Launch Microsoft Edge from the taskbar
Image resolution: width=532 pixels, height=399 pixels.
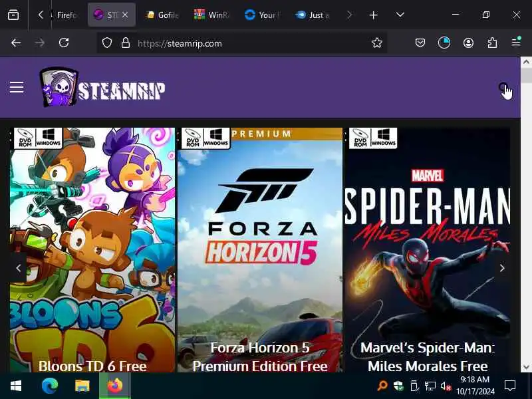pyautogui.click(x=49, y=386)
